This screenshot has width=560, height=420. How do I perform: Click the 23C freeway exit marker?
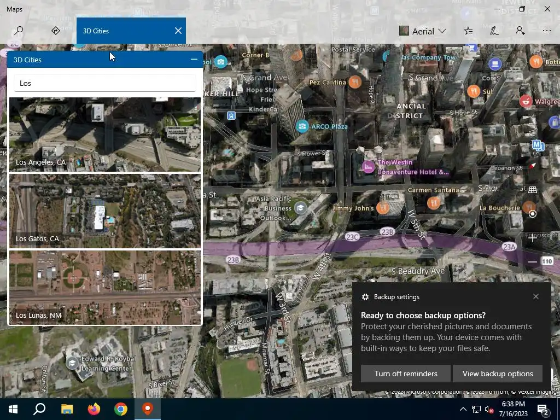coord(352,237)
